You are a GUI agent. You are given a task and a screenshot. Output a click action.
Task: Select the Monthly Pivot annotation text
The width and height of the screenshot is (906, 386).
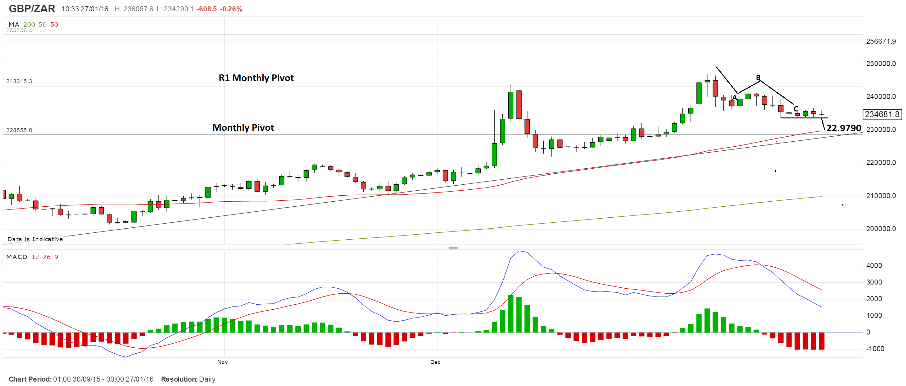[243, 128]
